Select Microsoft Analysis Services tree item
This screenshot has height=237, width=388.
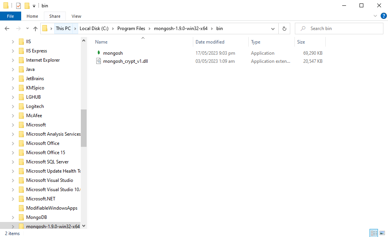click(x=54, y=134)
